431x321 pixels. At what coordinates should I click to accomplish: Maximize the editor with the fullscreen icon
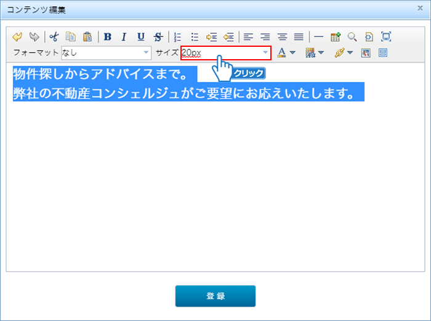tap(386, 36)
